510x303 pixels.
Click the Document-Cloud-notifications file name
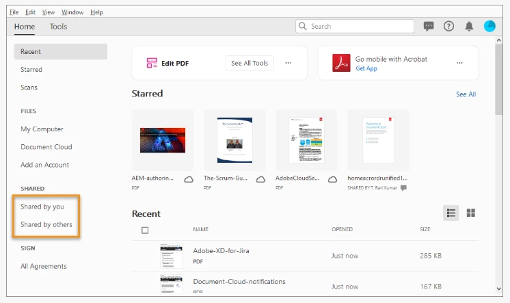tap(239, 282)
